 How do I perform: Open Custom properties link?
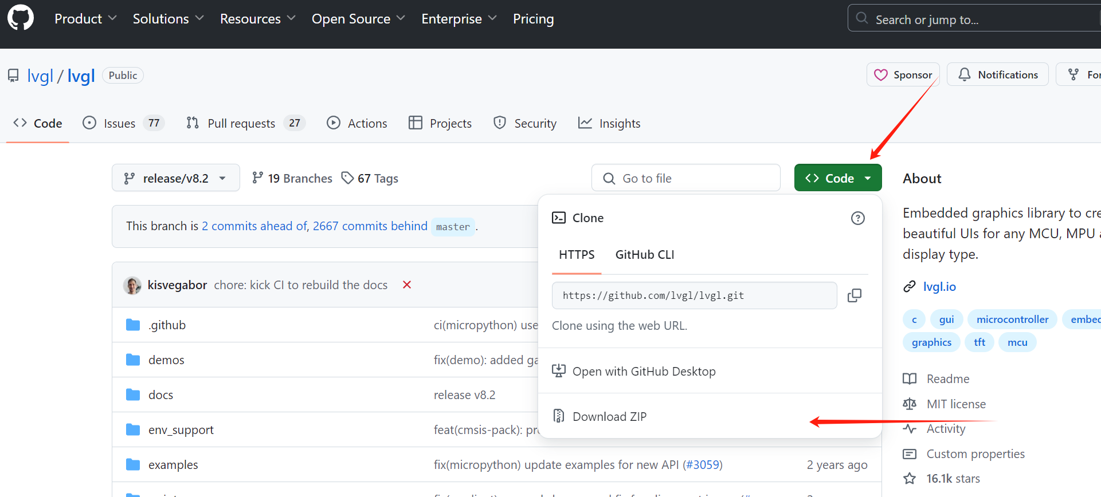964,454
